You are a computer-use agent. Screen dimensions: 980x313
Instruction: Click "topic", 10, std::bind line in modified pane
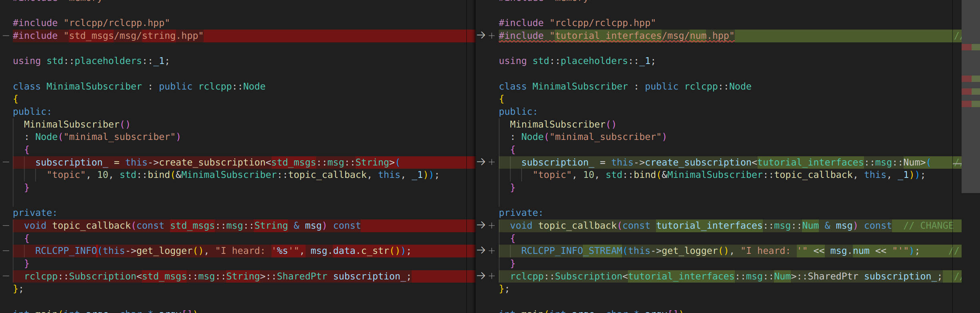(729, 175)
